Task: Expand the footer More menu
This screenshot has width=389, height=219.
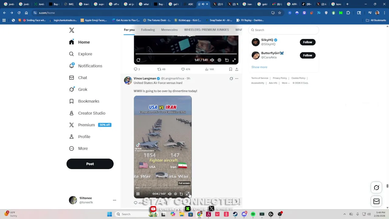Action: (x=285, y=83)
